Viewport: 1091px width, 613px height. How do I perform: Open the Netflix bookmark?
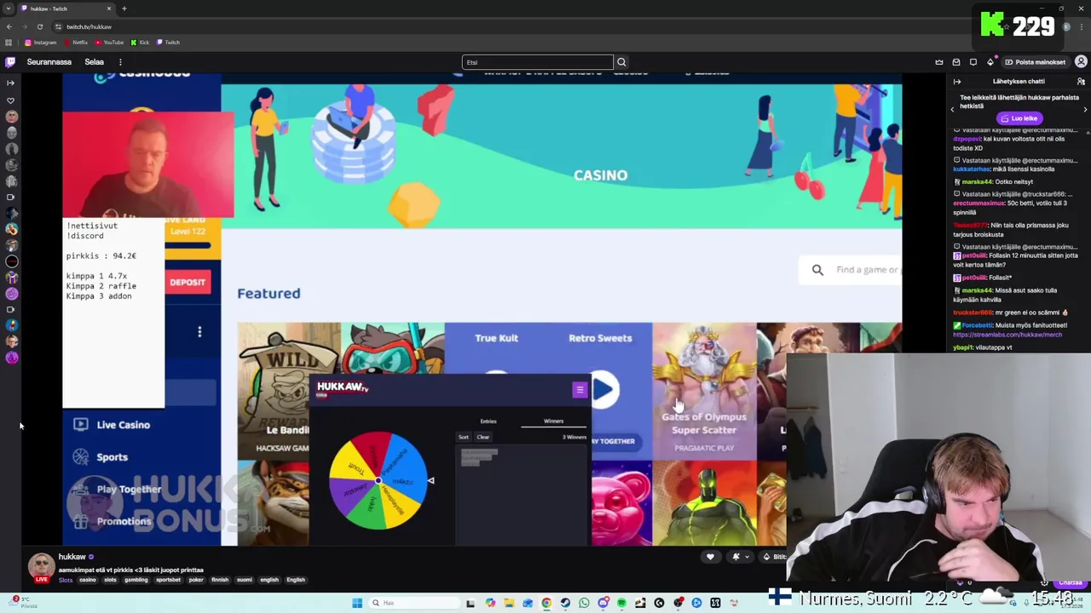pos(76,43)
